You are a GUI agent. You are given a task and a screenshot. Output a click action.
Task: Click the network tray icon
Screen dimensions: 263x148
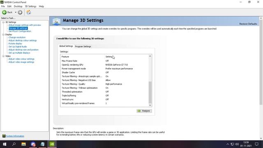pos(232,144)
